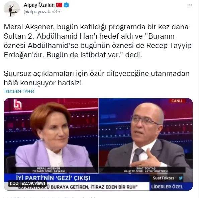Click Alpay Özalan's profile avatar

tap(12, 9)
